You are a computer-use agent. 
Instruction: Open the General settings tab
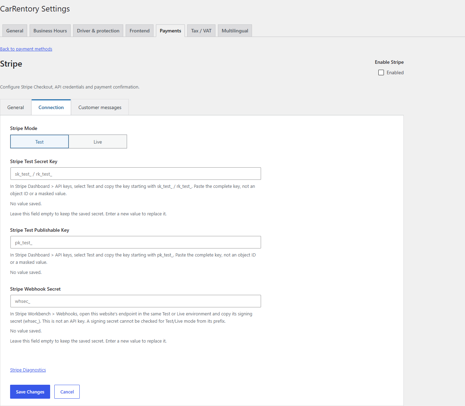(x=15, y=31)
